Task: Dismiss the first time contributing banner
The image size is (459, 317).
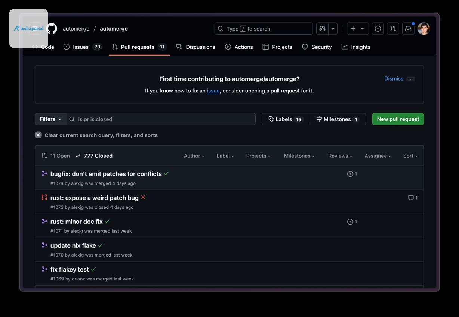Action: (x=394, y=79)
